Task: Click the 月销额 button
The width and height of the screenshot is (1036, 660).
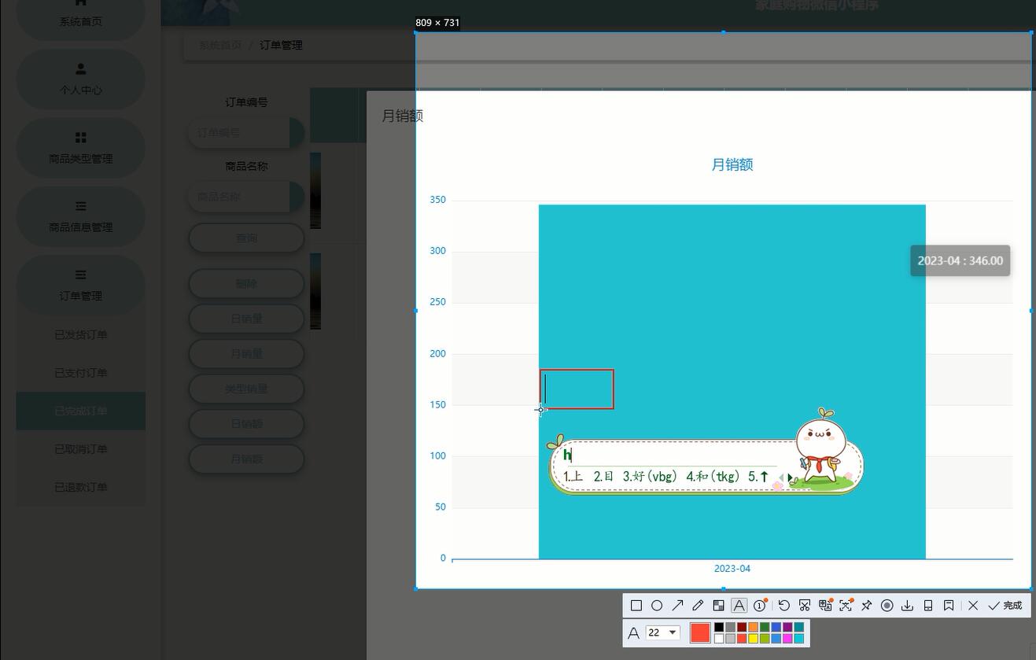Action: [246, 459]
